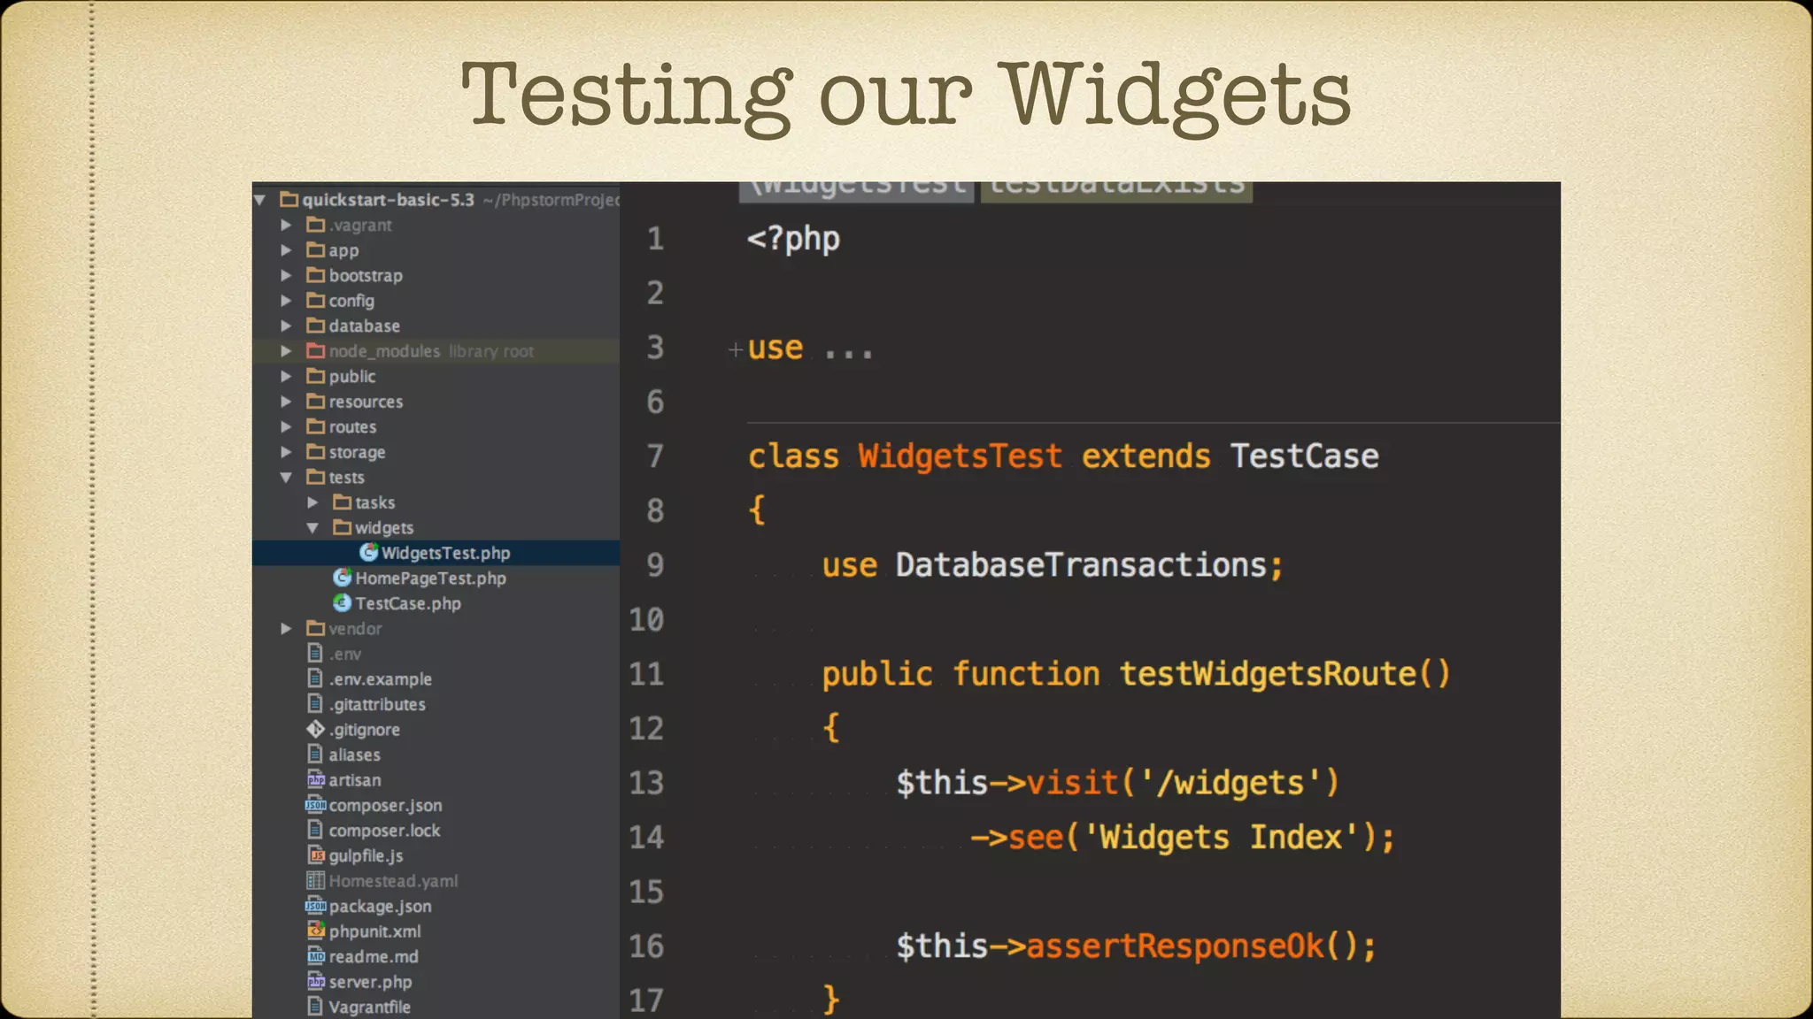The width and height of the screenshot is (1813, 1019).
Task: Expand the vendor folder arrow
Action: pyautogui.click(x=286, y=629)
